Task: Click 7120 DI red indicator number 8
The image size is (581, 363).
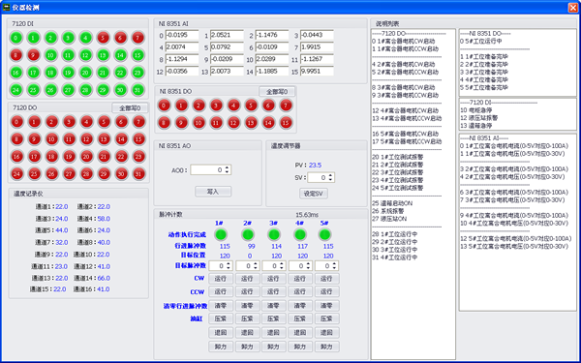Action: (x=15, y=55)
